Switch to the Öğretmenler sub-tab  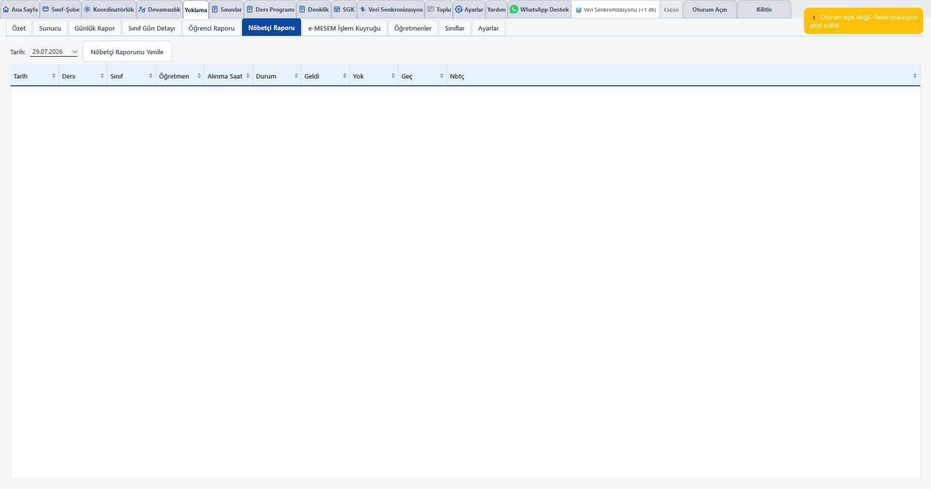[413, 28]
